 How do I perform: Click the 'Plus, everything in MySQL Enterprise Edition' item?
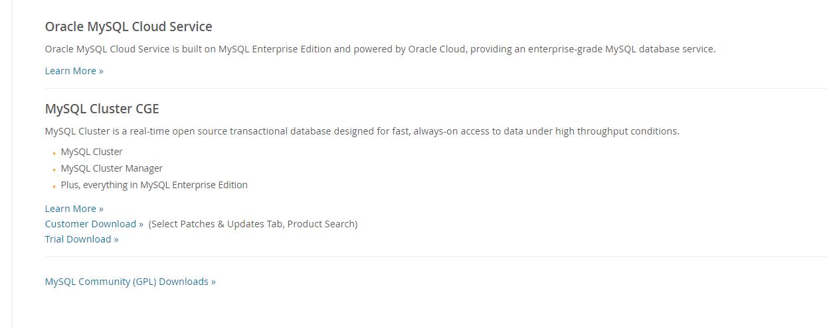(x=154, y=185)
